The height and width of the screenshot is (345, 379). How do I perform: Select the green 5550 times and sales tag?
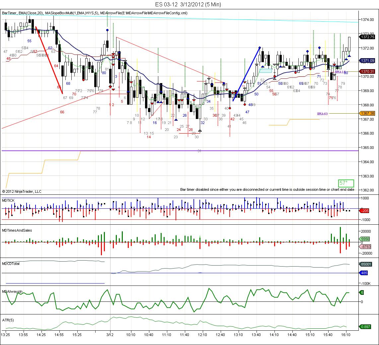[365, 239]
